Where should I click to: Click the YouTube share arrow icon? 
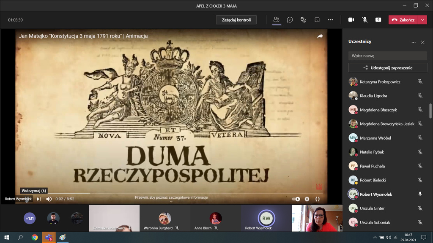click(x=320, y=36)
